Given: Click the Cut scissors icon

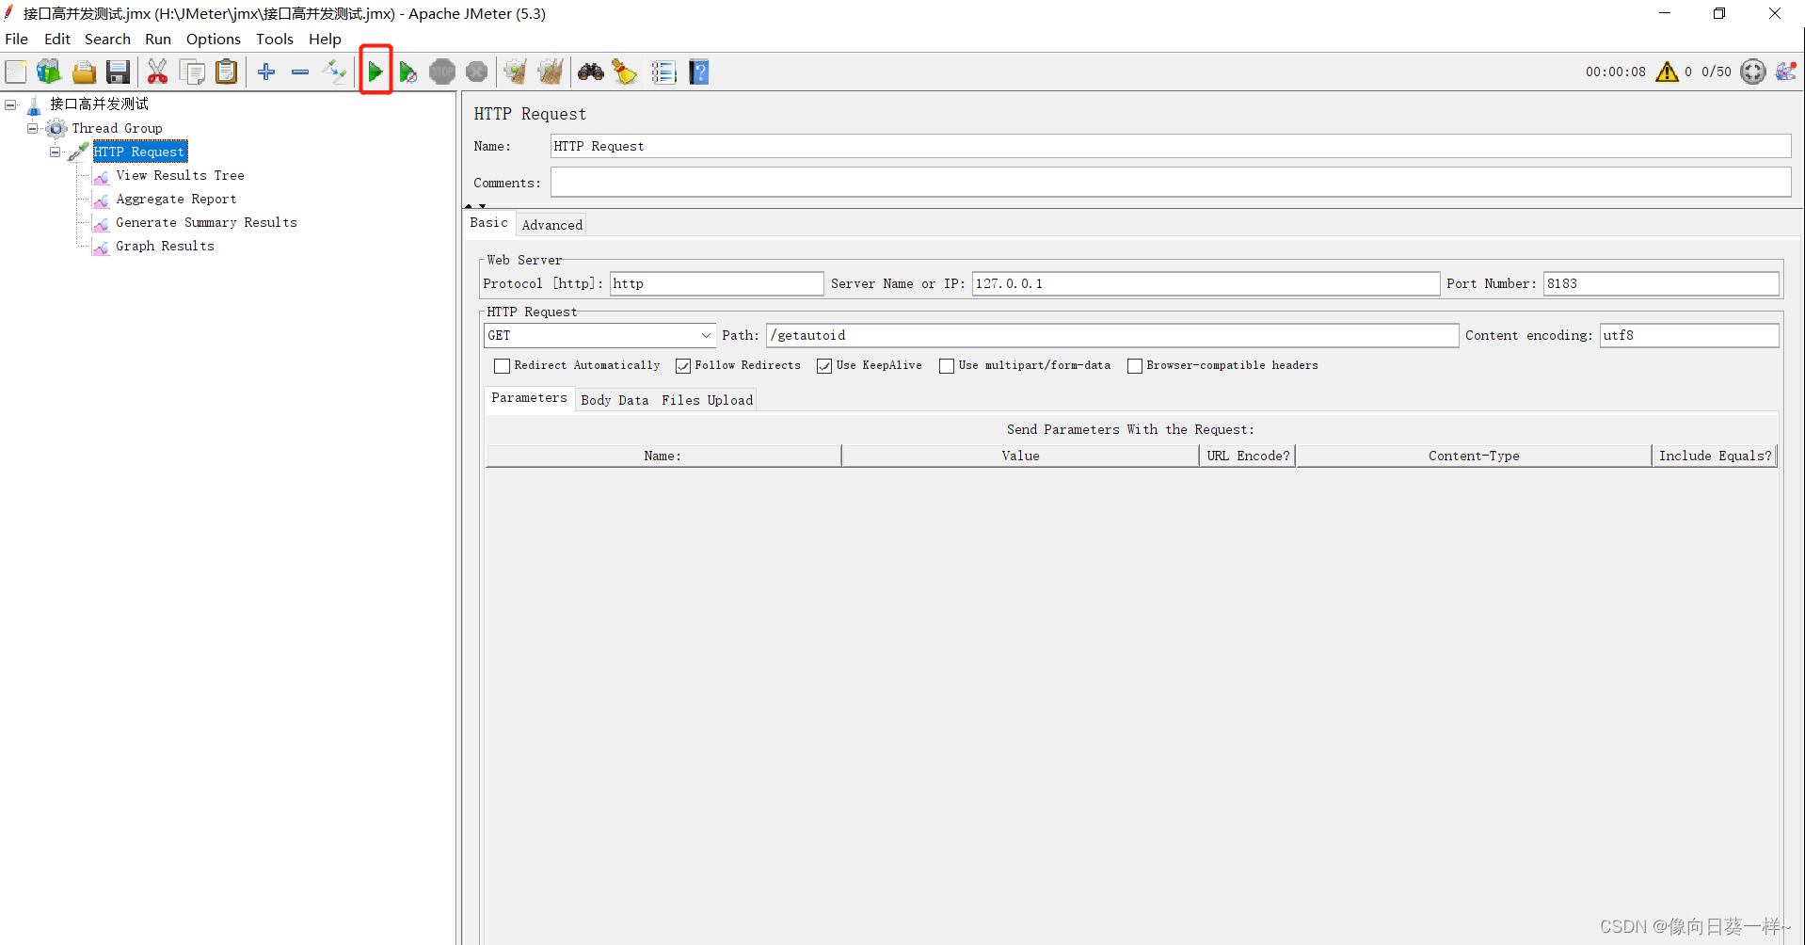Looking at the screenshot, I should point(157,72).
